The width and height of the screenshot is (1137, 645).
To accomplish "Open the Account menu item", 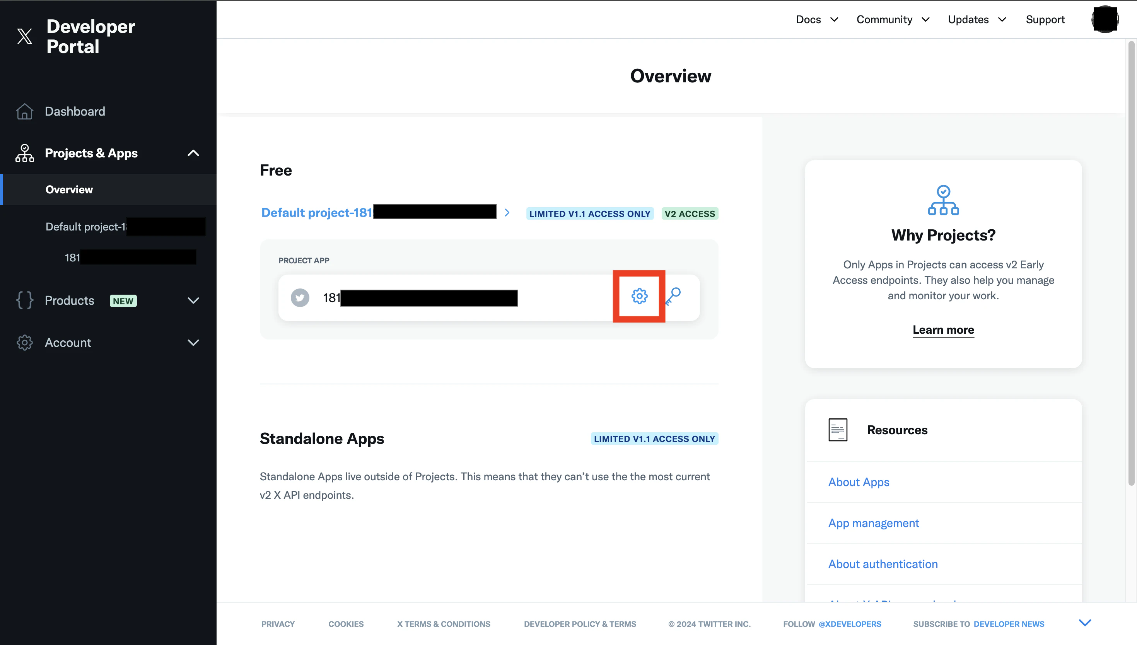I will pos(68,343).
